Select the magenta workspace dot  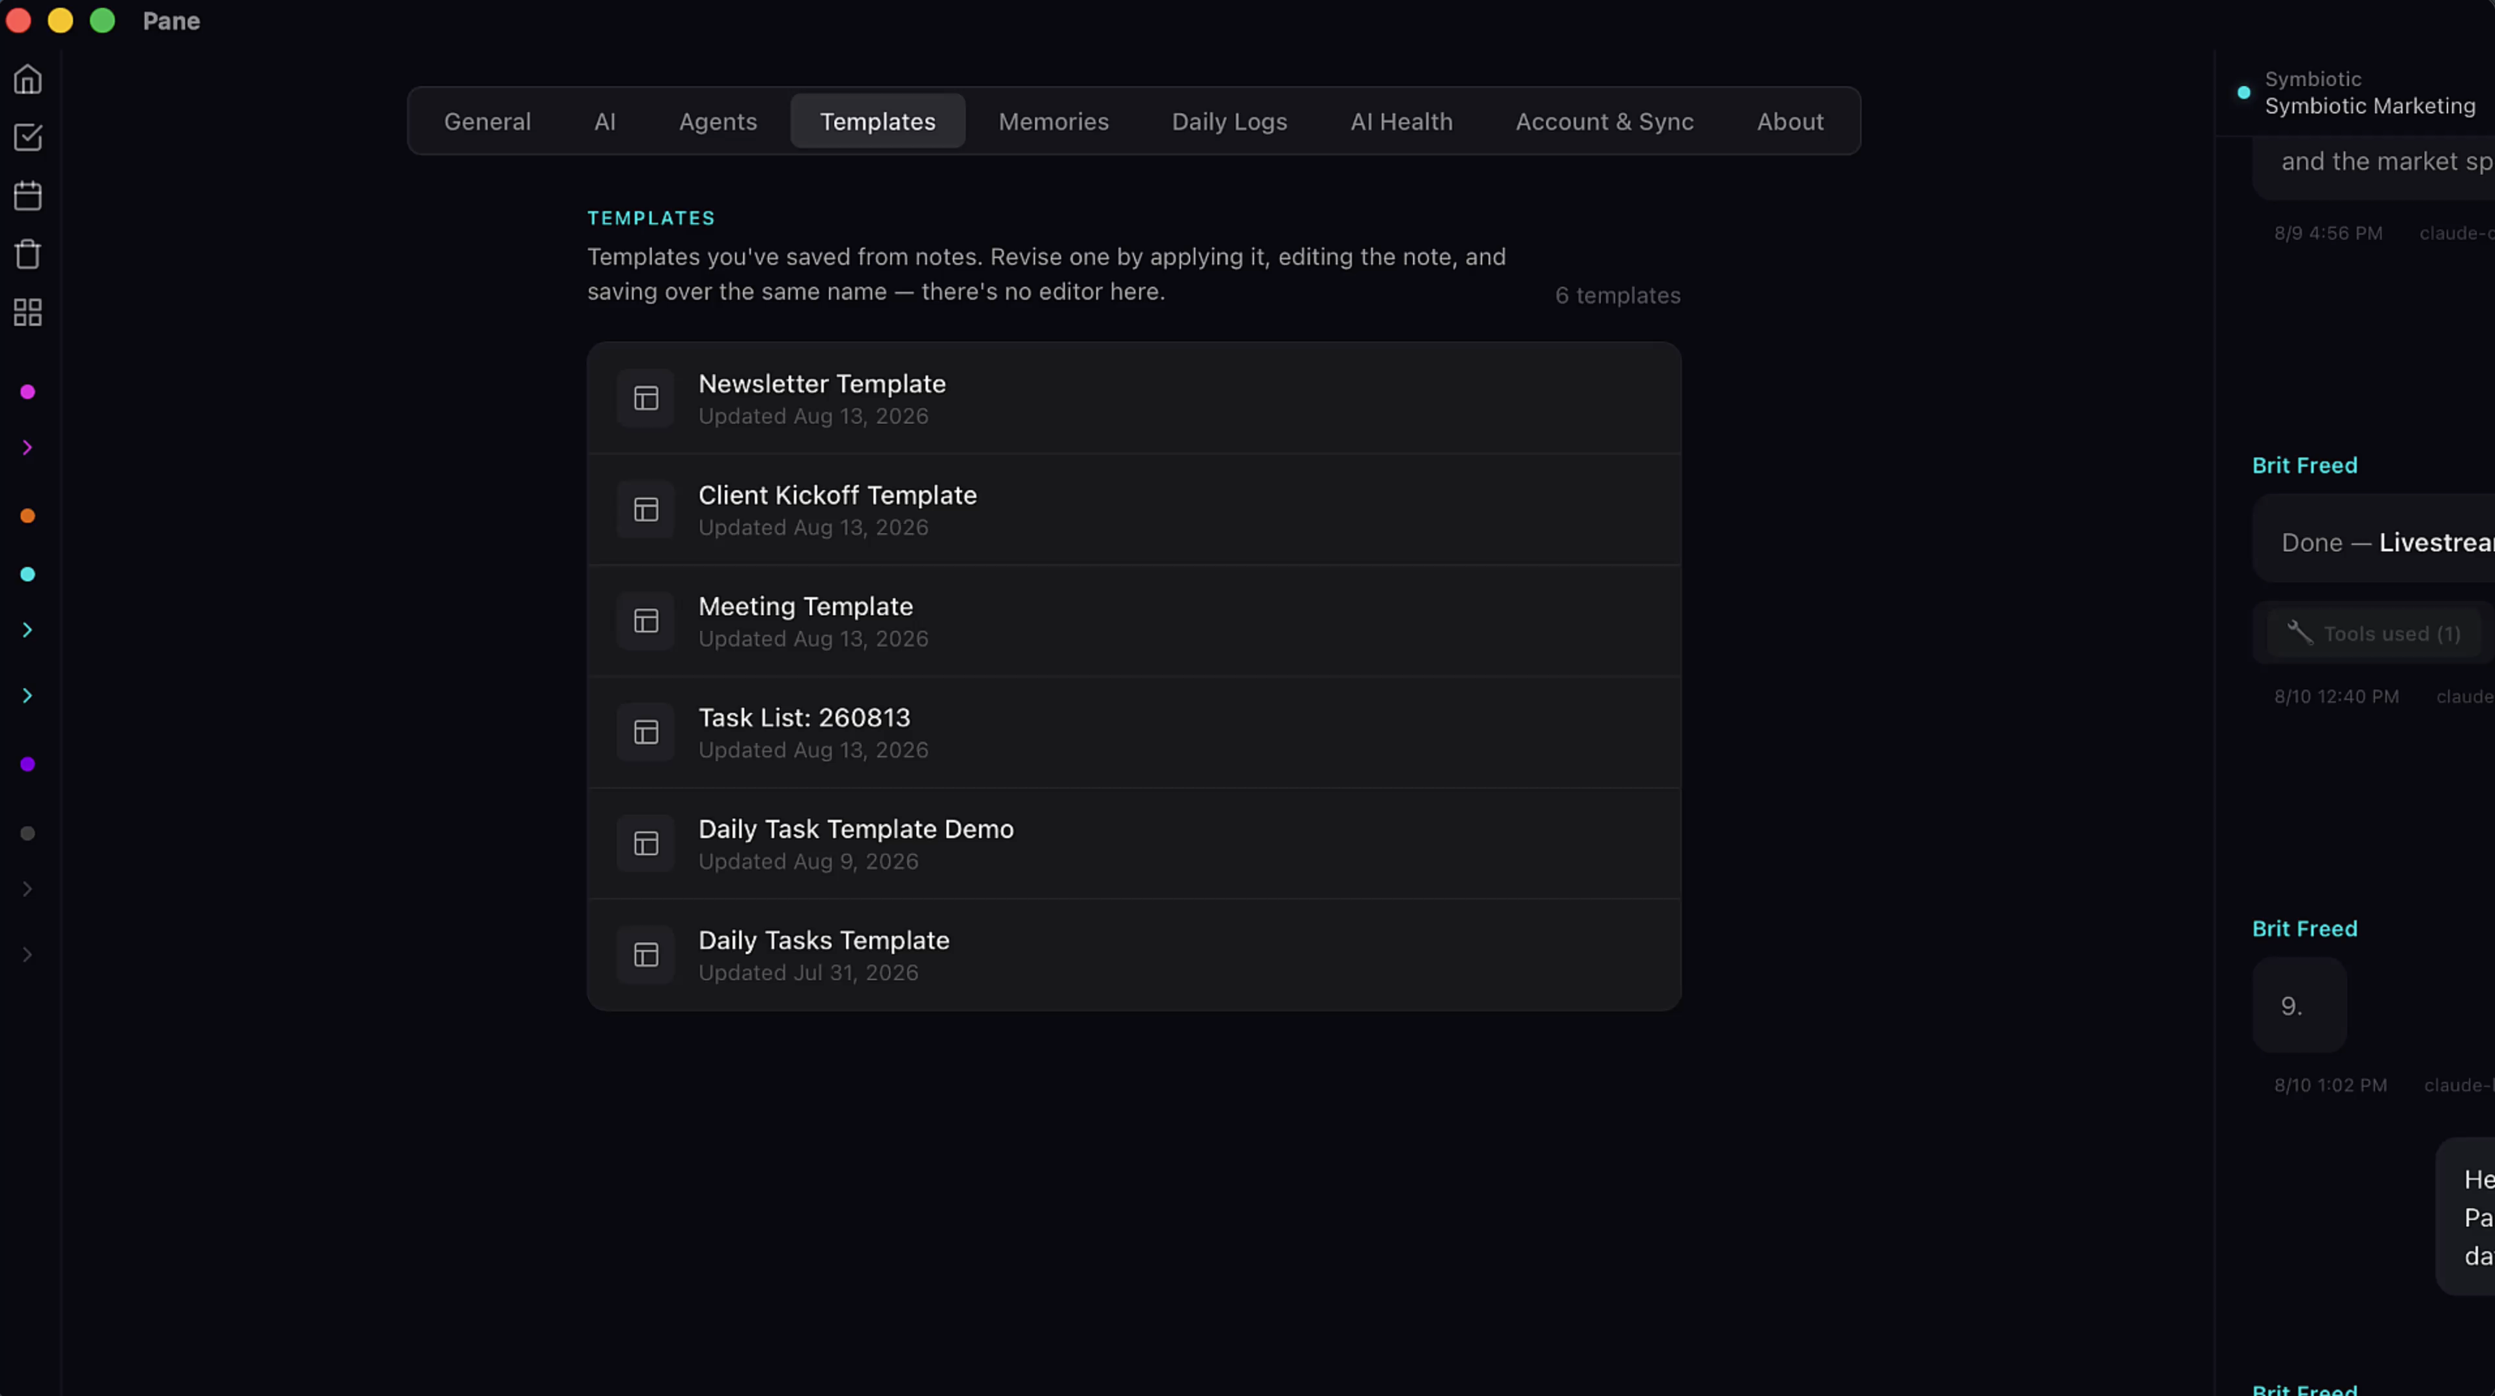[27, 392]
